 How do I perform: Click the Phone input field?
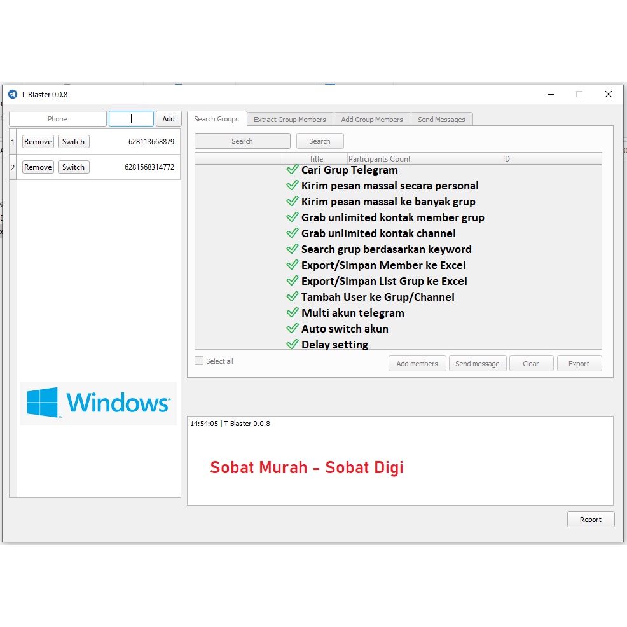coord(58,119)
